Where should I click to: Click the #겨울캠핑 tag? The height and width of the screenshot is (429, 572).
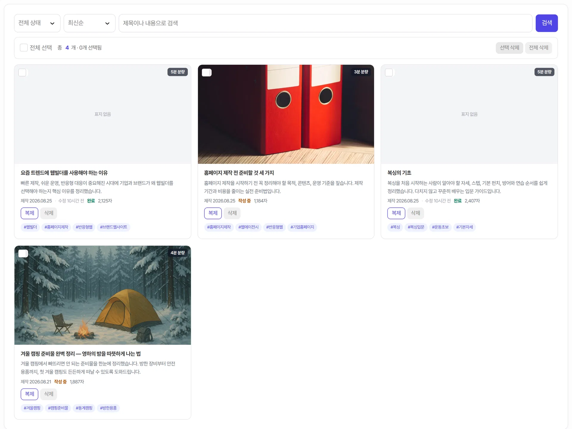(x=32, y=408)
